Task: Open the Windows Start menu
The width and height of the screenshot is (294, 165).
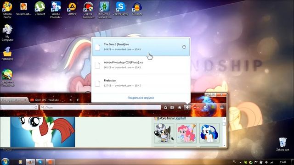Action: [5, 161]
